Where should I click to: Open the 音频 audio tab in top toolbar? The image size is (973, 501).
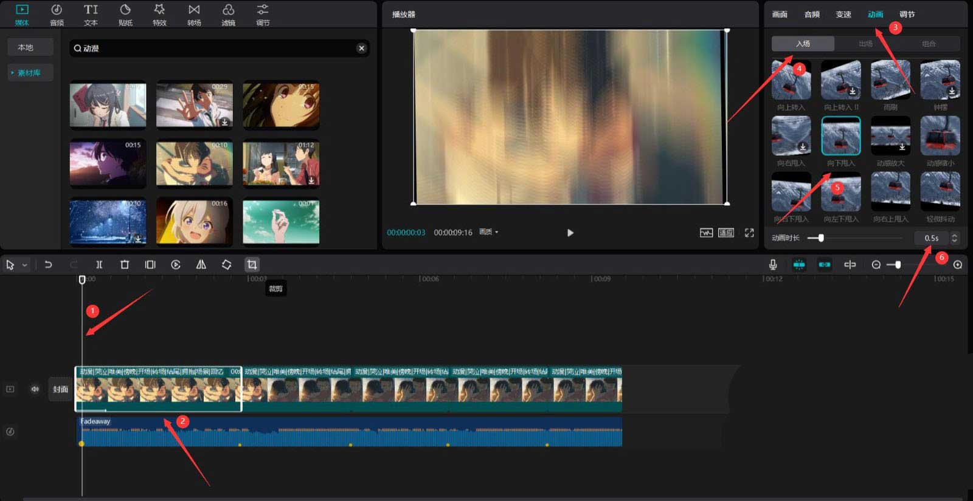57,15
